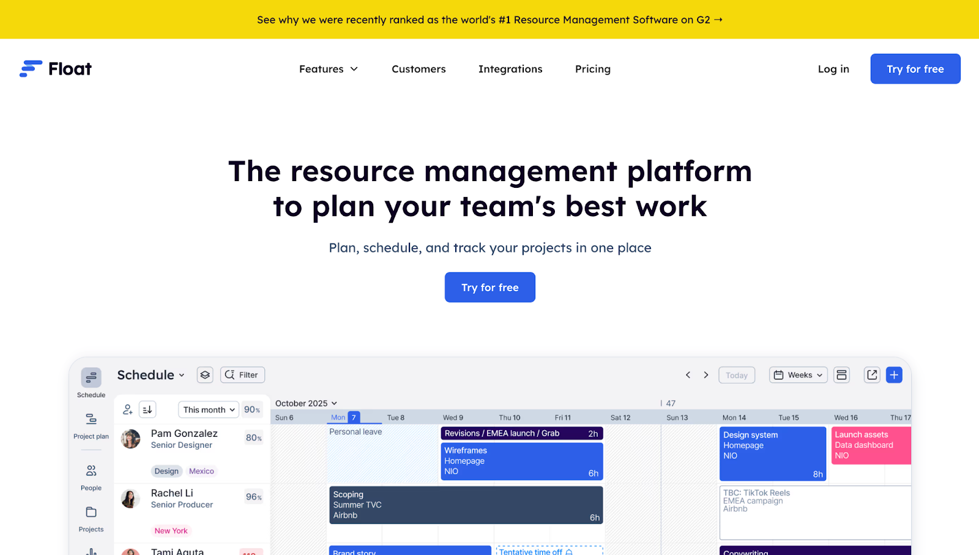Click Try for free below tagline
The width and height of the screenshot is (979, 555).
coord(490,288)
